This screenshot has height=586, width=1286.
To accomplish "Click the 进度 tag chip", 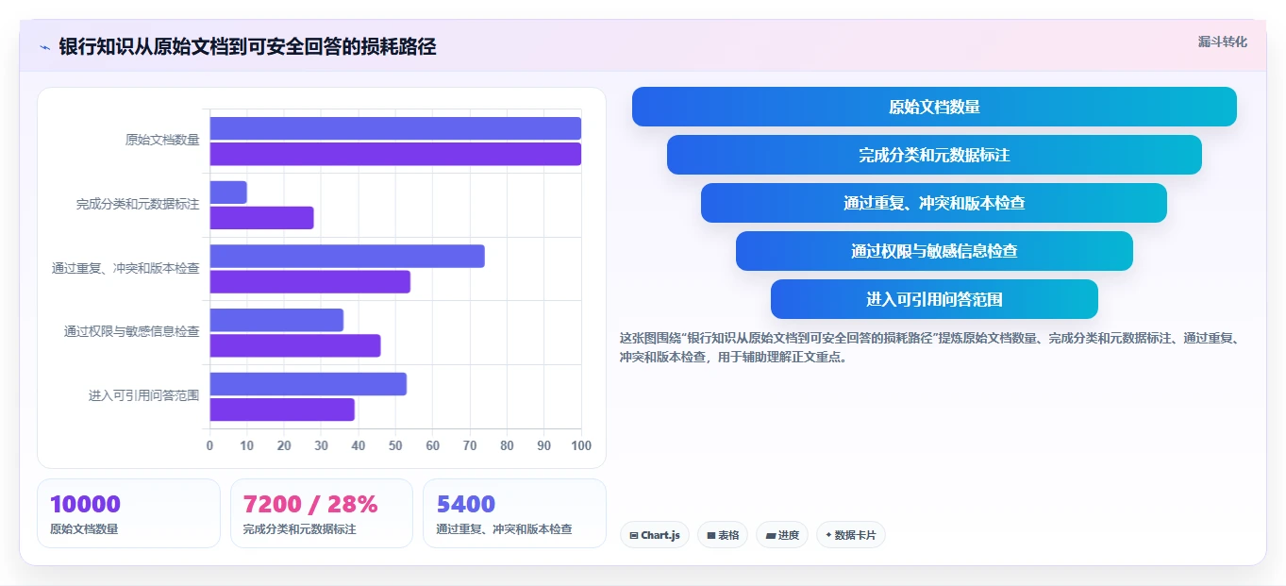I will click(x=782, y=535).
